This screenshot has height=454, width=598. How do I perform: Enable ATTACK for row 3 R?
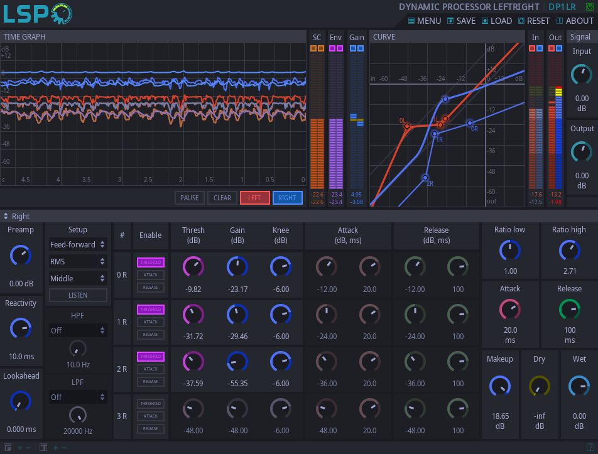(x=151, y=416)
